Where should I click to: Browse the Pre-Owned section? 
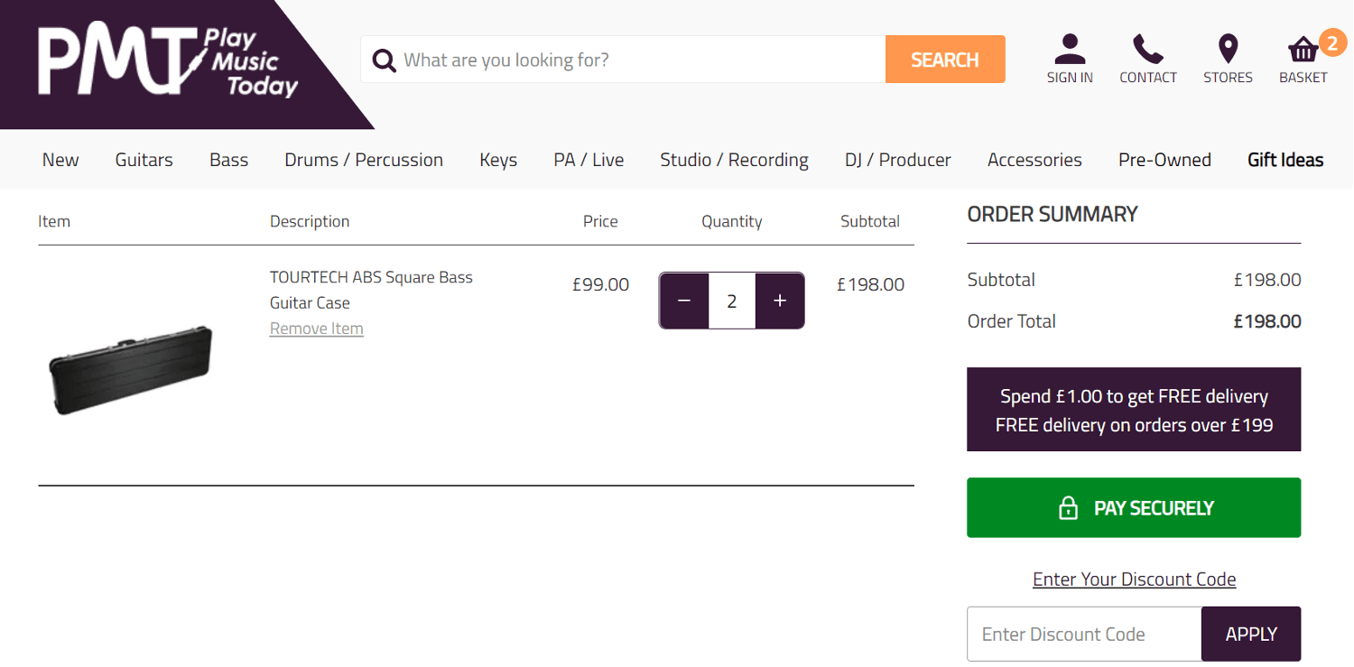pos(1164,159)
